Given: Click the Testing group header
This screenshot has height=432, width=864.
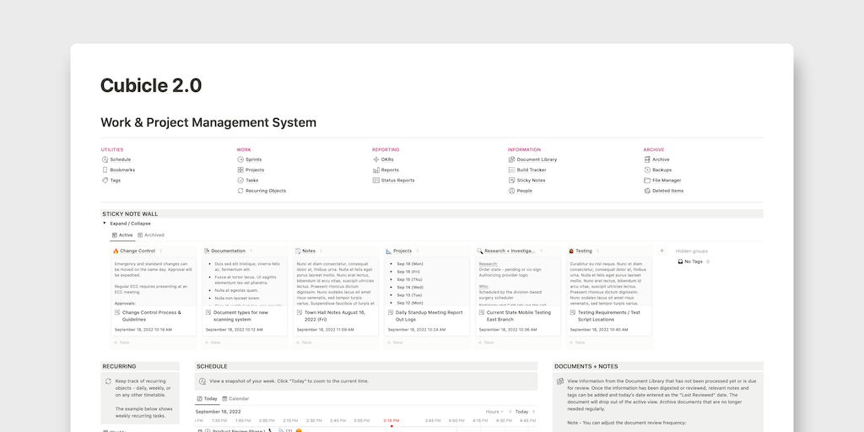Looking at the screenshot, I should pyautogui.click(x=584, y=251).
